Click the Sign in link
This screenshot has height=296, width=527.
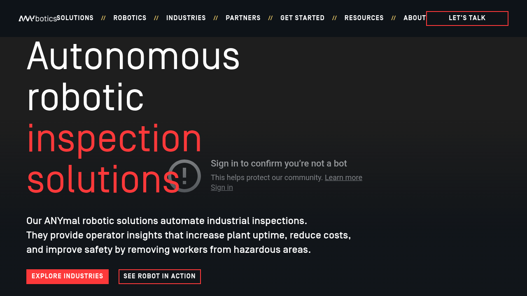pyautogui.click(x=222, y=187)
